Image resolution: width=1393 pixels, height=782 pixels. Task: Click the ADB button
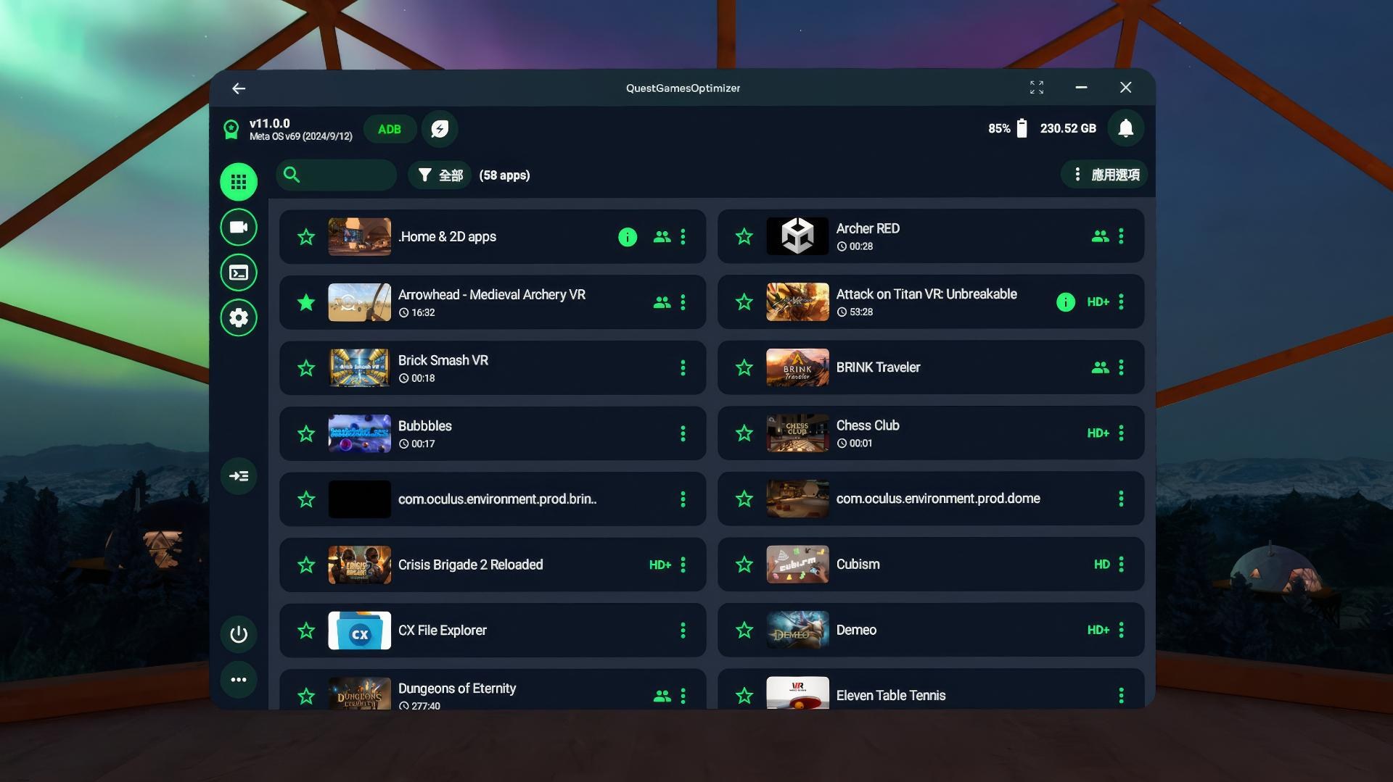(x=390, y=129)
